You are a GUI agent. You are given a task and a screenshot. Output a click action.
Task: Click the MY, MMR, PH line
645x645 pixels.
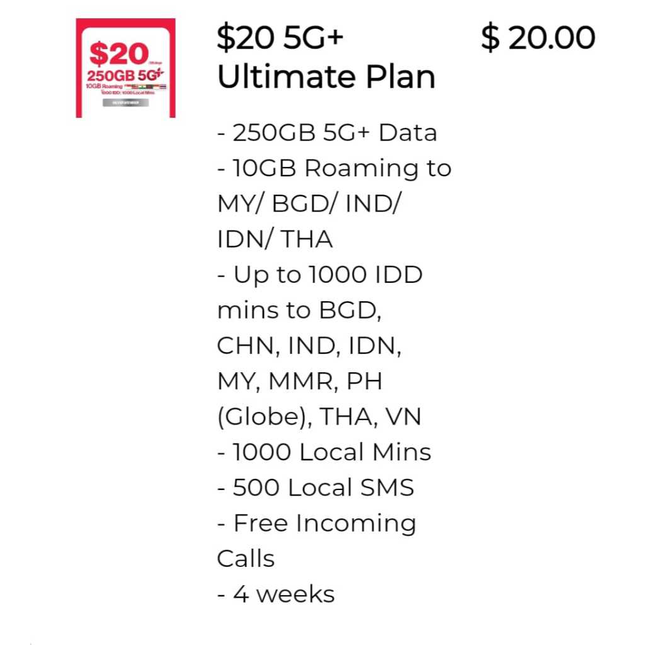click(299, 381)
